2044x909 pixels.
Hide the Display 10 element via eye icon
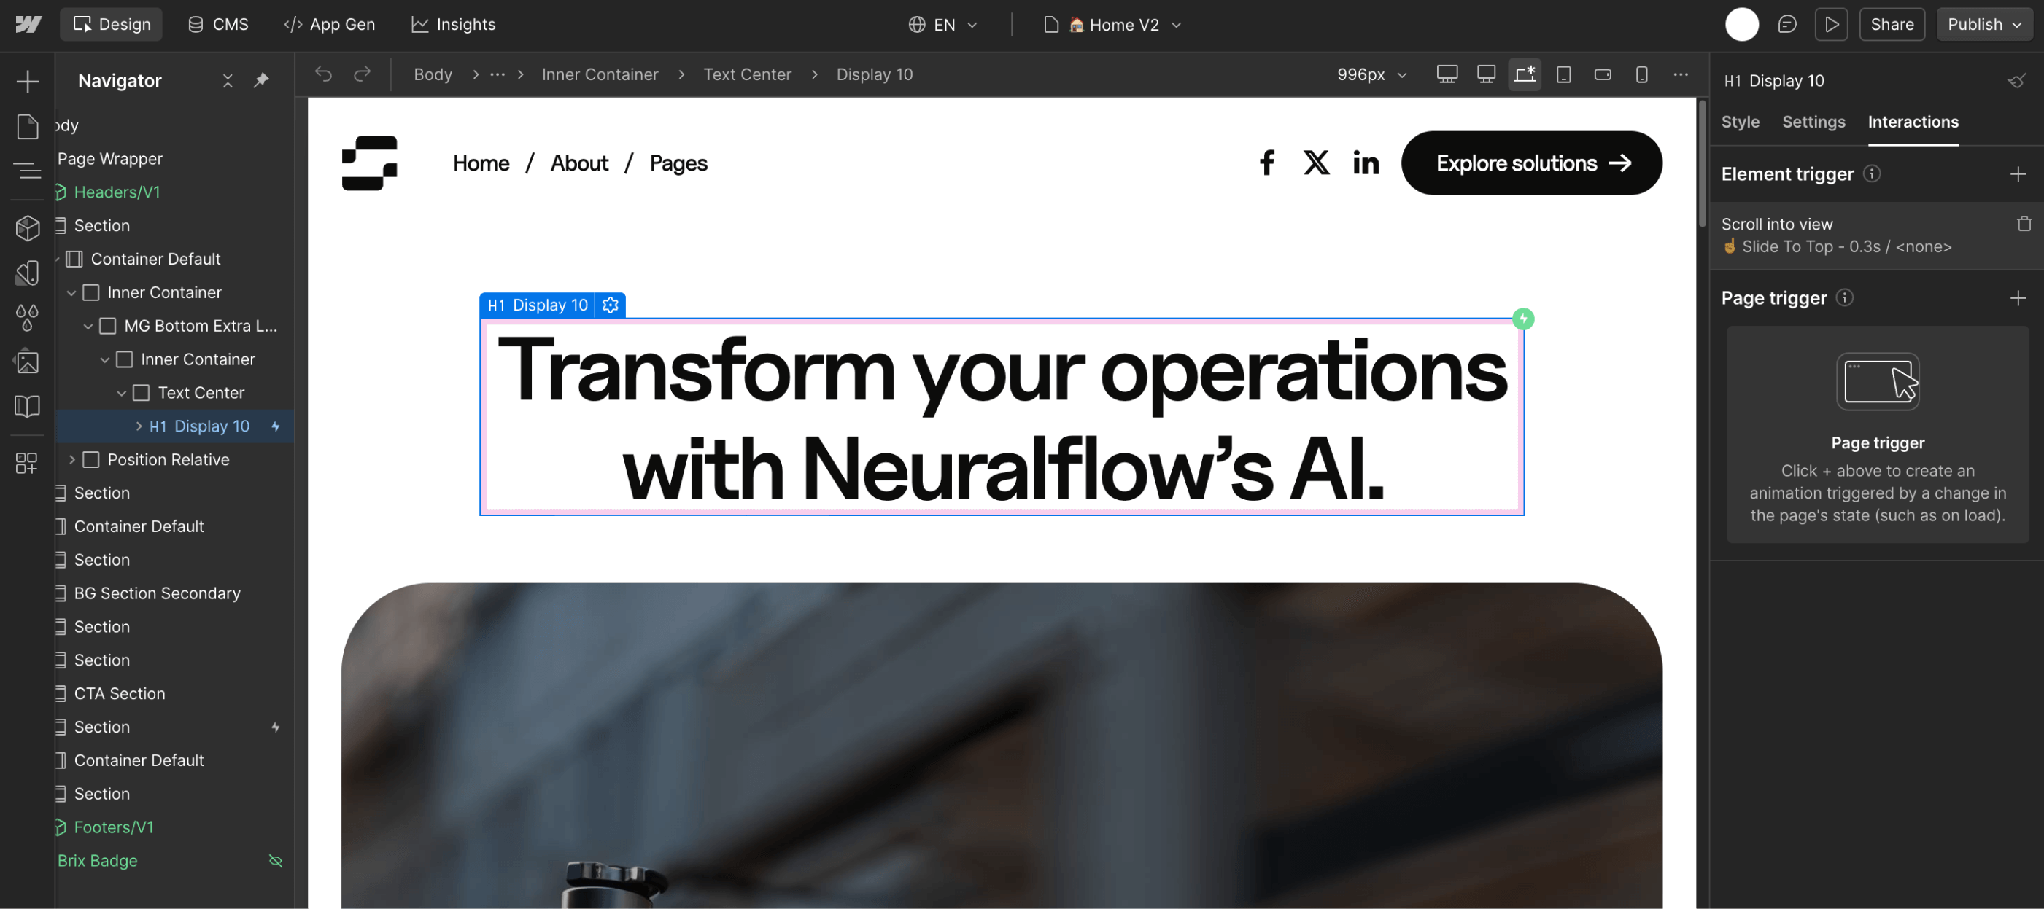click(2018, 80)
